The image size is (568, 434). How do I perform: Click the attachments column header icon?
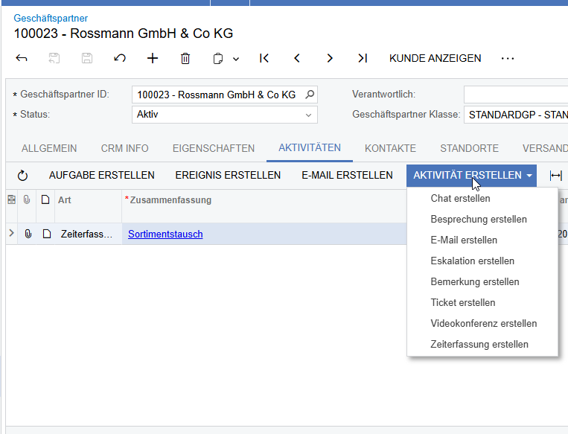27,200
